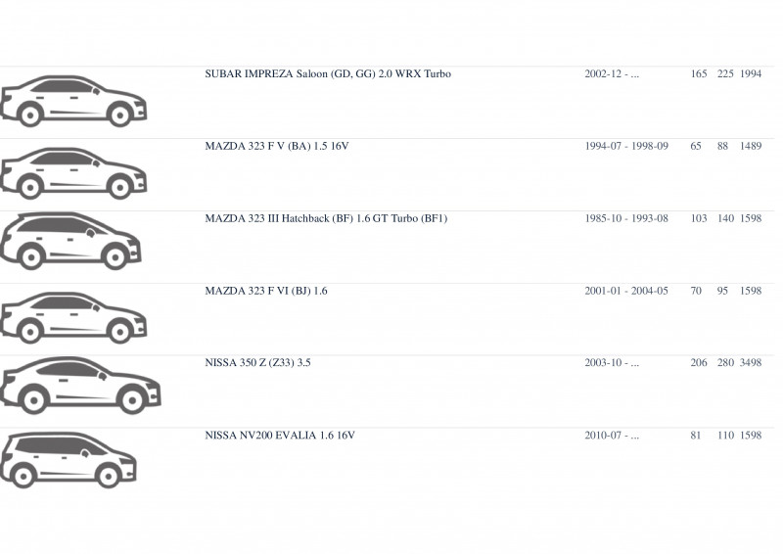Click date range 2001-01 - 2004-05
783x554 pixels.
click(x=626, y=291)
